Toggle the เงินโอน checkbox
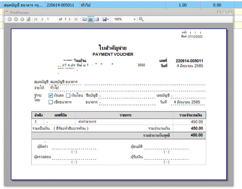The width and height of the screenshot is (242, 189). (x=68, y=95)
